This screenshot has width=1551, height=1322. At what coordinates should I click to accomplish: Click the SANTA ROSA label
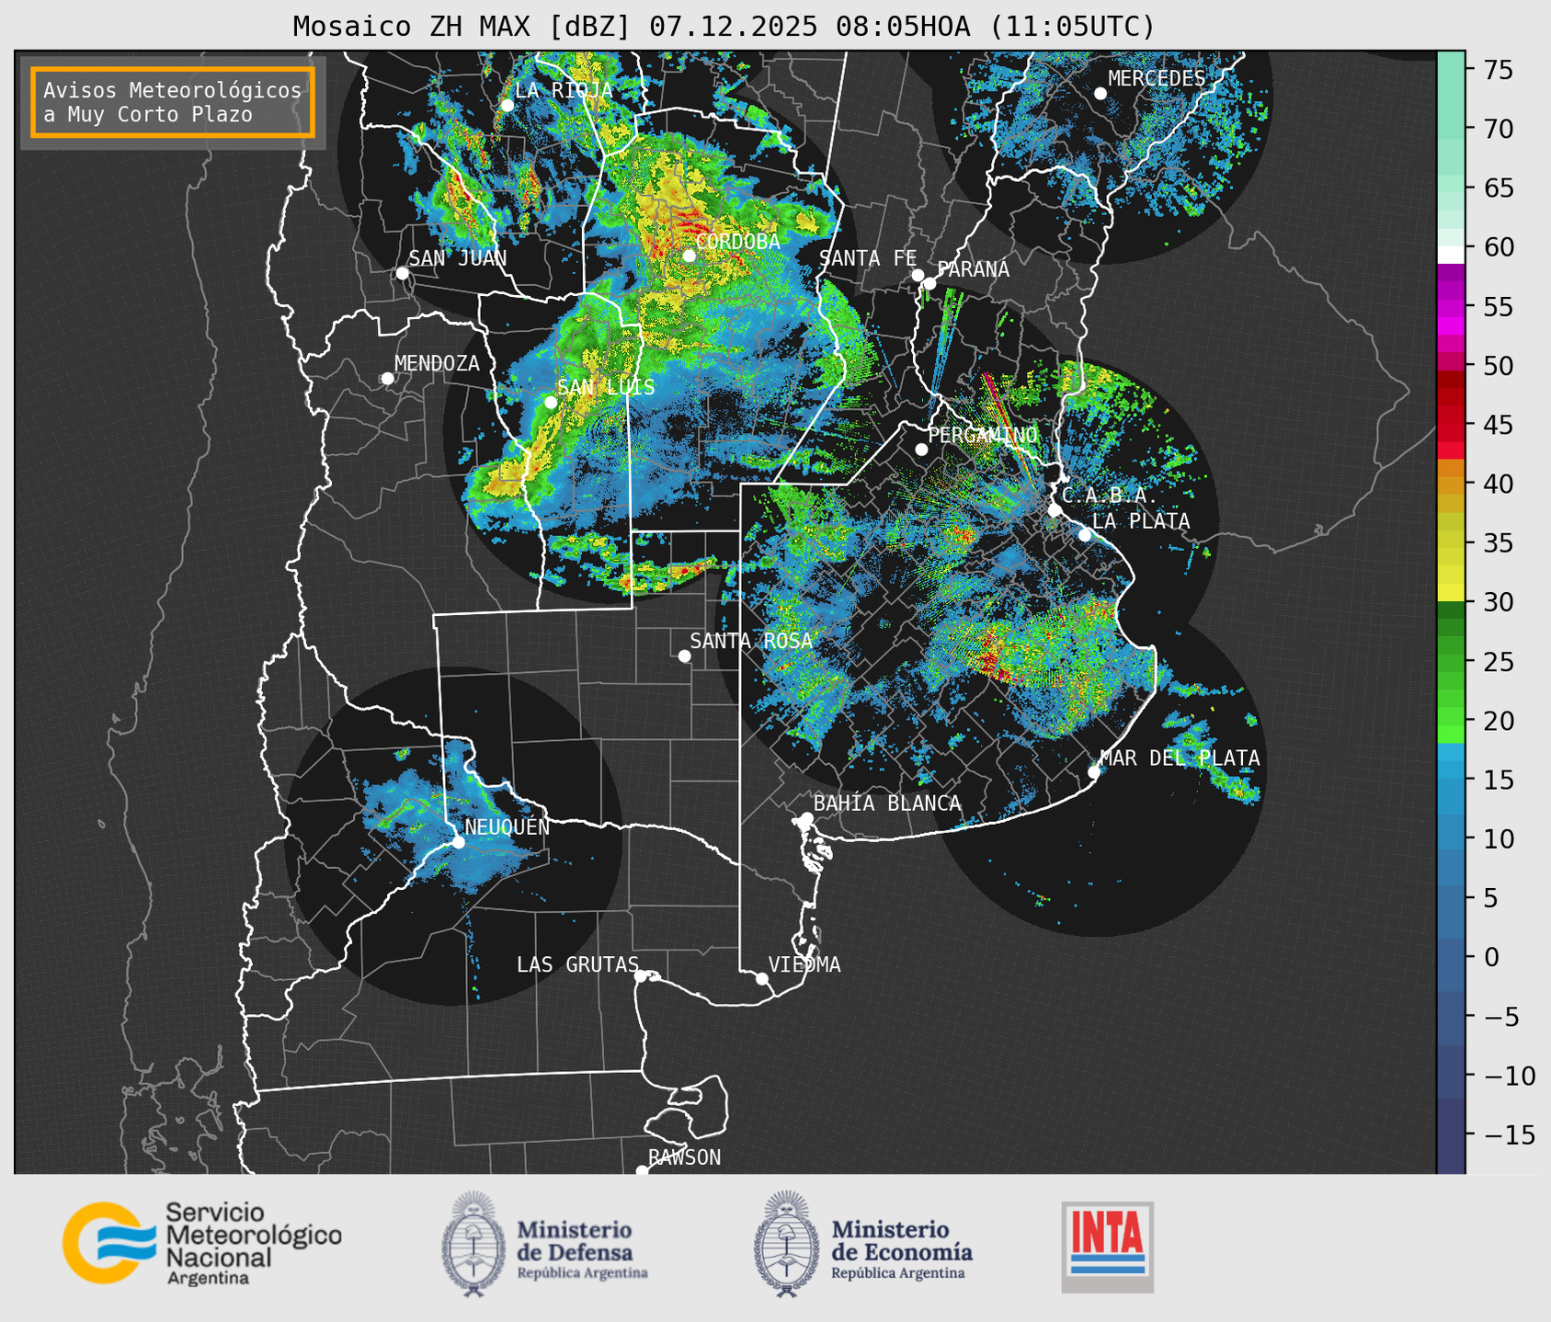pyautogui.click(x=751, y=641)
